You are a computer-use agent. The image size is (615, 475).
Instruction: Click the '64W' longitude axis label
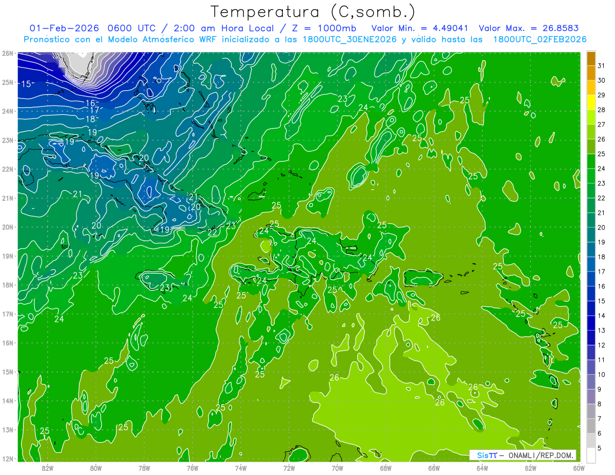click(x=482, y=467)
